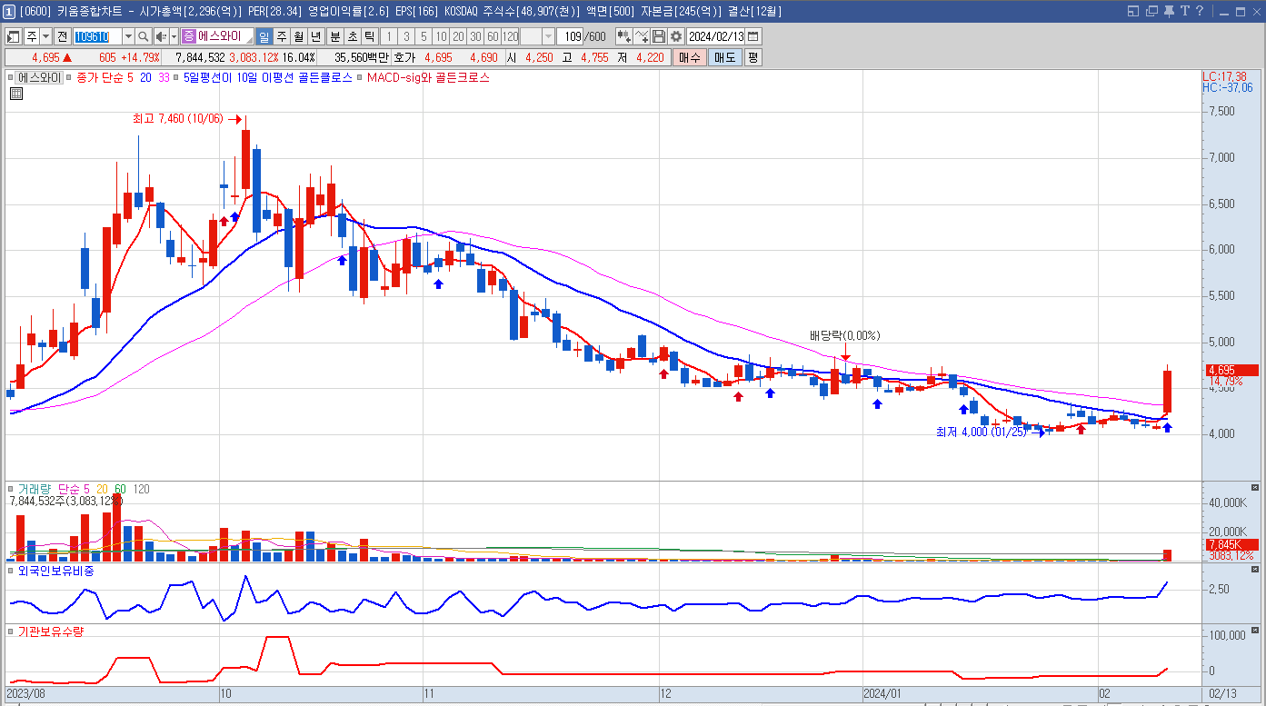Click the 증 market badge beside the stock name
The height and width of the screenshot is (706, 1266).
188,36
